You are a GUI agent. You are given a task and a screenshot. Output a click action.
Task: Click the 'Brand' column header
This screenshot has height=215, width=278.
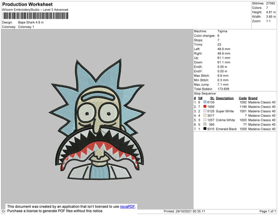tap(253, 98)
